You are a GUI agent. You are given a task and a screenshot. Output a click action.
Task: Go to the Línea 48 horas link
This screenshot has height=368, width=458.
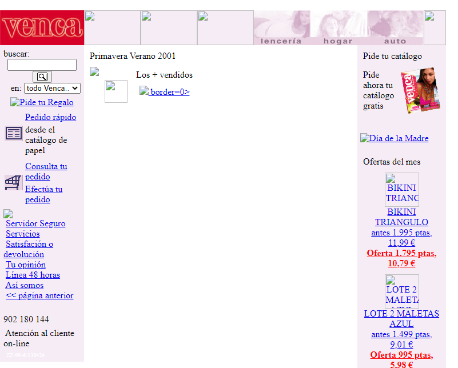pyautogui.click(x=33, y=275)
